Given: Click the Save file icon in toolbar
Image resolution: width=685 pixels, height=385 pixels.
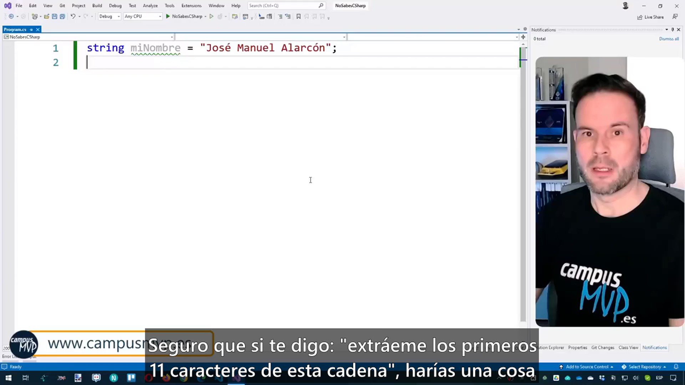Looking at the screenshot, I should pos(54,16).
